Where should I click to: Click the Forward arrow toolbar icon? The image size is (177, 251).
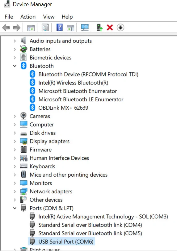click(17, 28)
